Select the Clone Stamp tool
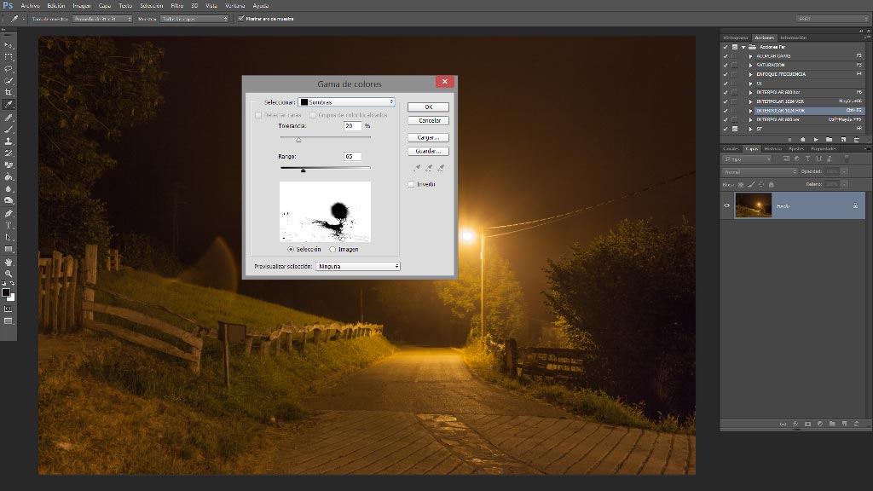The image size is (873, 491). tap(9, 141)
